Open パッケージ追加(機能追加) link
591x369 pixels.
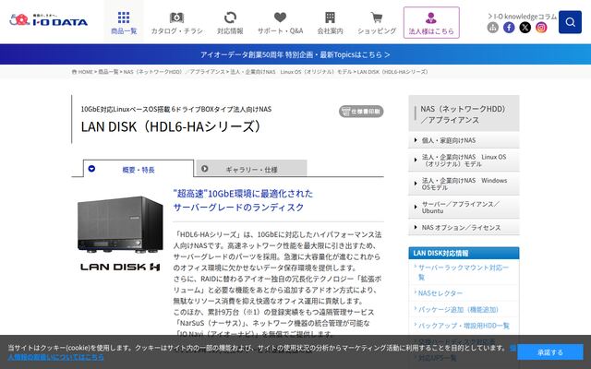tap(458, 309)
